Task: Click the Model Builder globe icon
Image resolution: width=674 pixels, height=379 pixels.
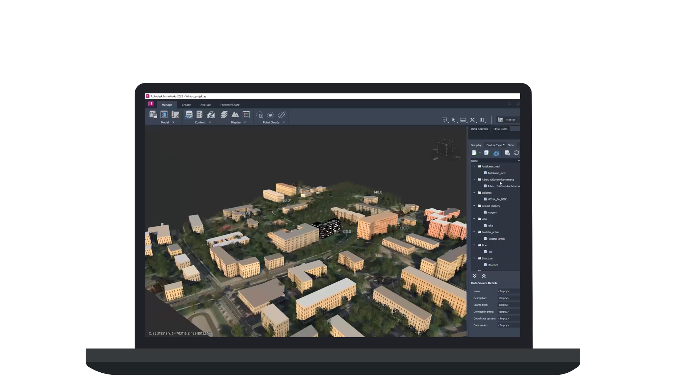Action: click(211, 115)
